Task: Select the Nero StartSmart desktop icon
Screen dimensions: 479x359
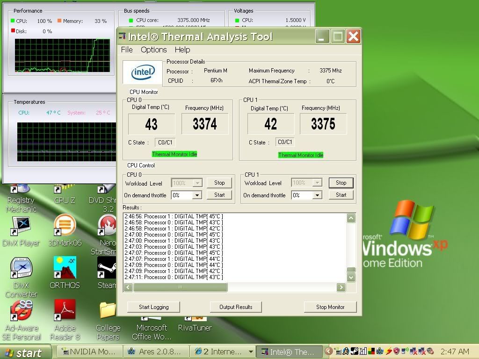Action: coord(104,235)
